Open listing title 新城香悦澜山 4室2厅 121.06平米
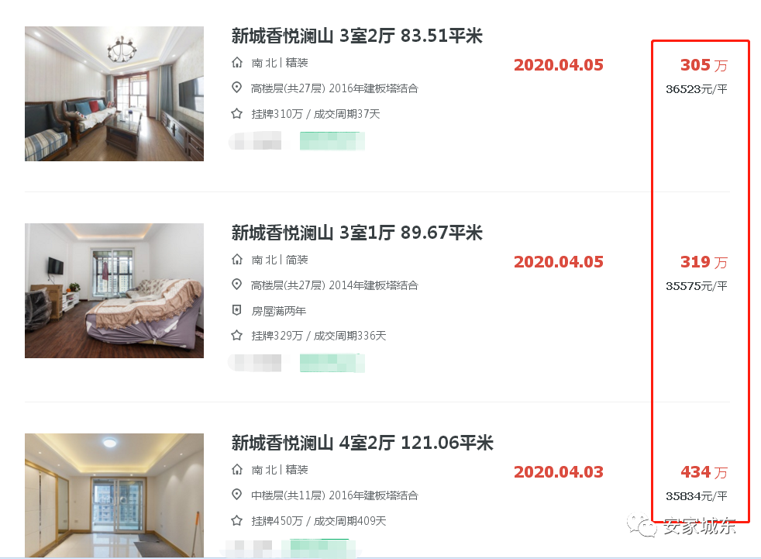The width and height of the screenshot is (761, 559). [x=362, y=443]
